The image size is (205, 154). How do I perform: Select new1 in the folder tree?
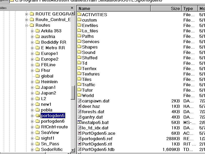[x=46, y=104]
